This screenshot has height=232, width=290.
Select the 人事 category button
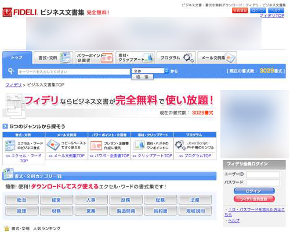click(91, 200)
